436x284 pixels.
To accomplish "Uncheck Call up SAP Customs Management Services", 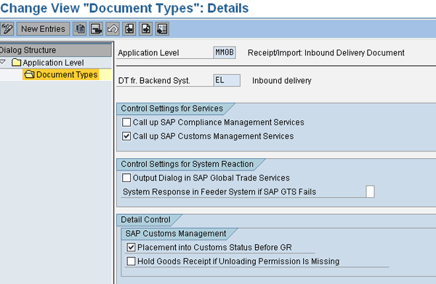I will (126, 136).
